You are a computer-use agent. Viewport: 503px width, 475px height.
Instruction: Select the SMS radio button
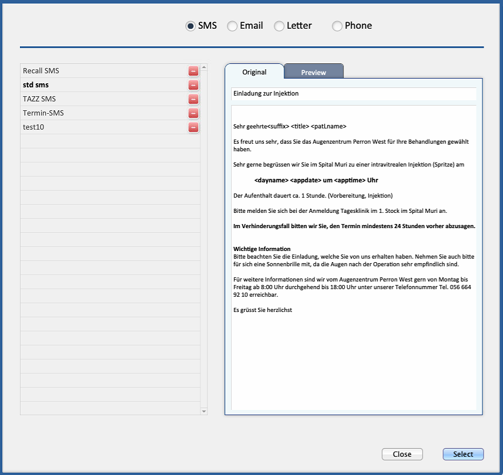tap(191, 26)
